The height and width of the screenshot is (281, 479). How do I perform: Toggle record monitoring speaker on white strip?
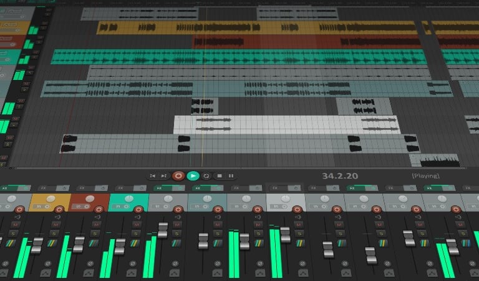click(x=298, y=217)
